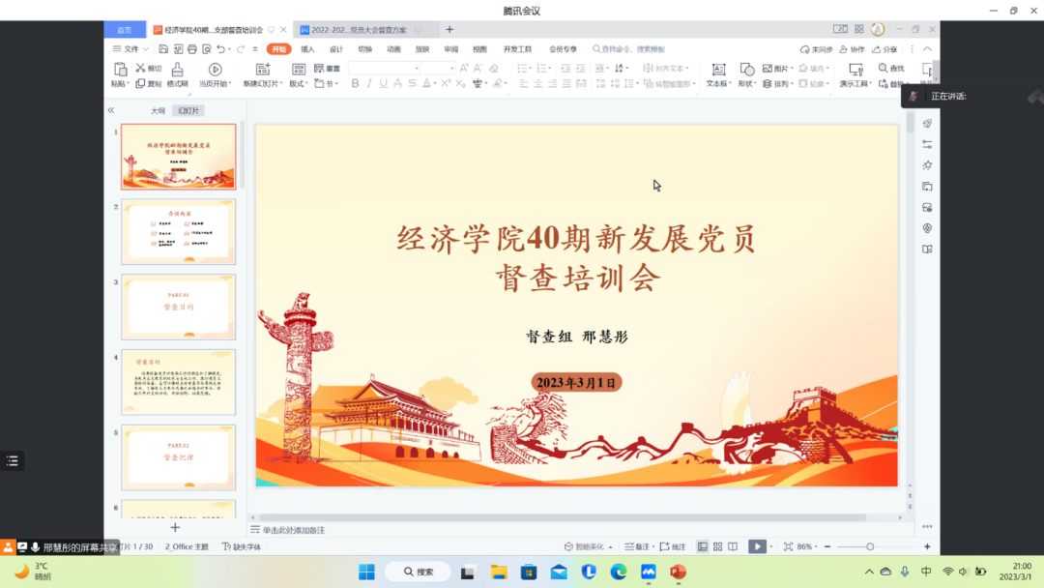Open the 插入 ribbon tab

pos(307,49)
